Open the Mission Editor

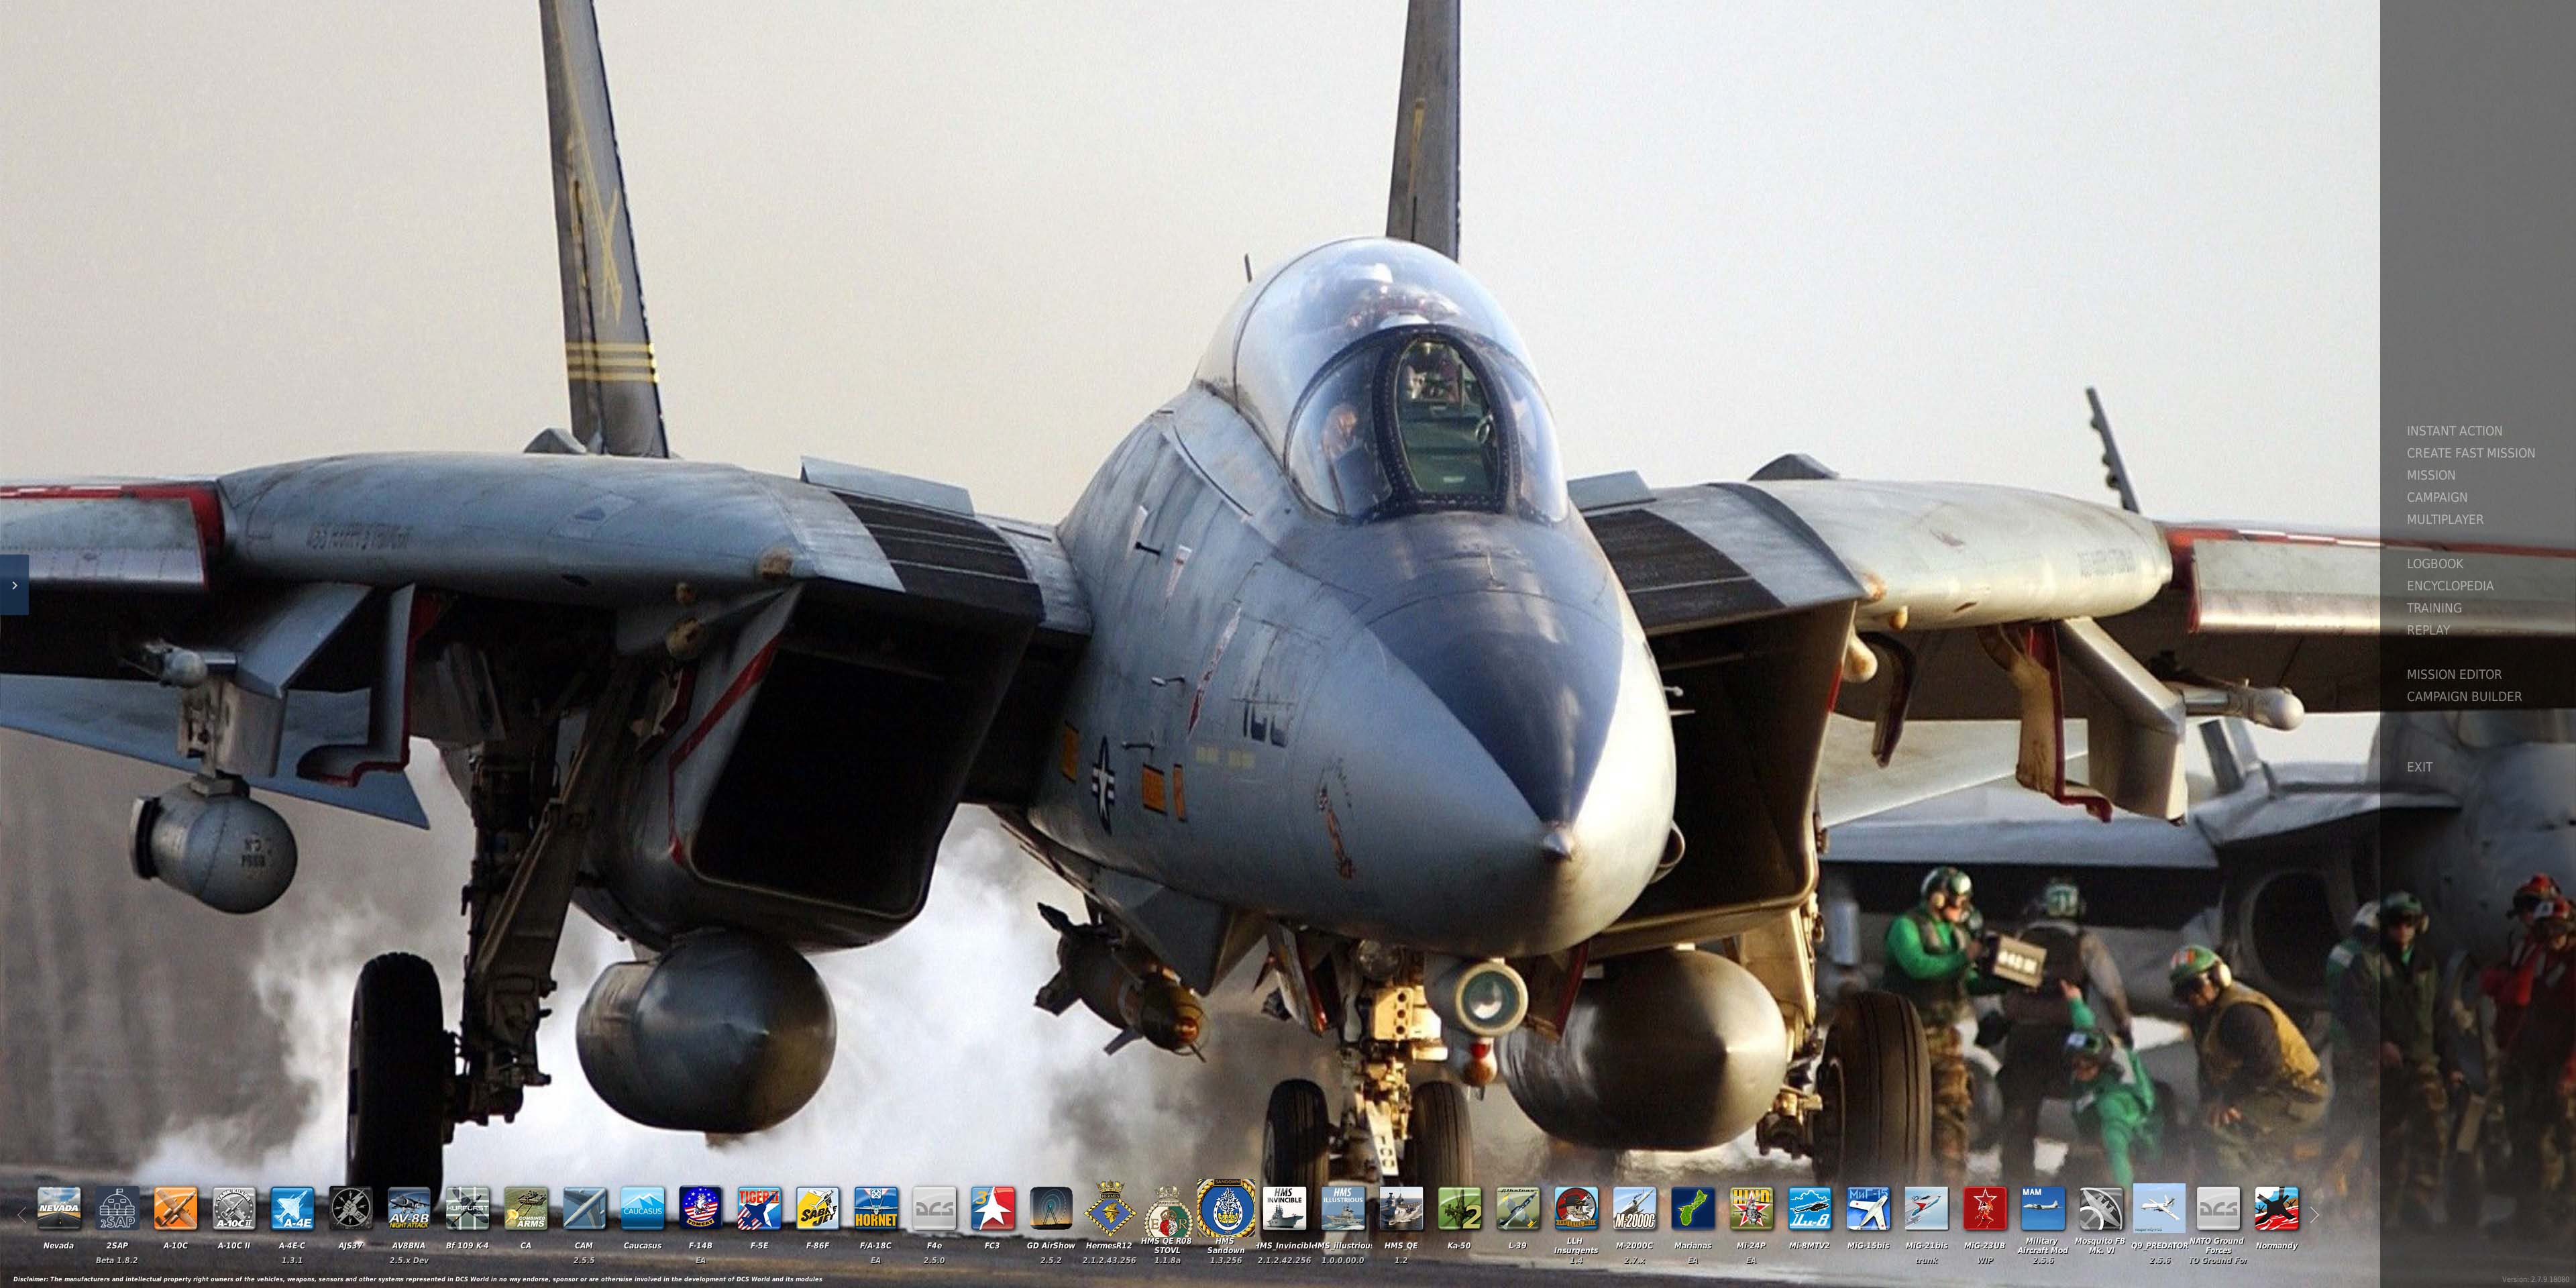(2453, 674)
